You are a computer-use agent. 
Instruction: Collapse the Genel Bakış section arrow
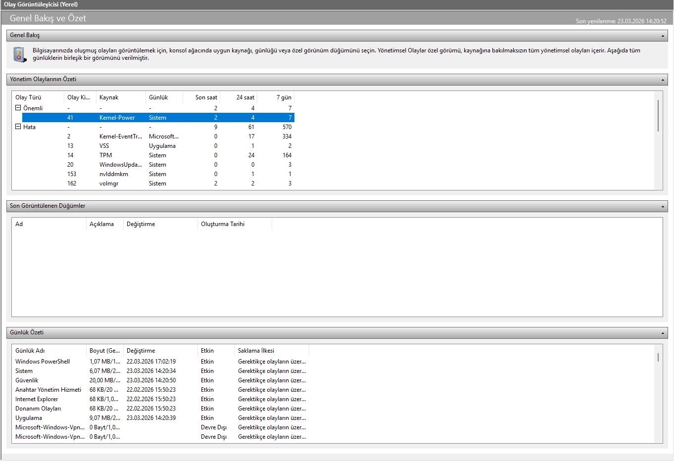click(663, 36)
